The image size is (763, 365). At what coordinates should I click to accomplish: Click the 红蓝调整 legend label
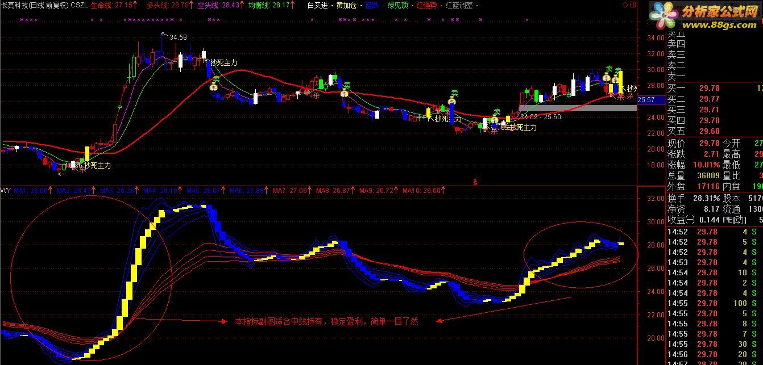(x=461, y=5)
